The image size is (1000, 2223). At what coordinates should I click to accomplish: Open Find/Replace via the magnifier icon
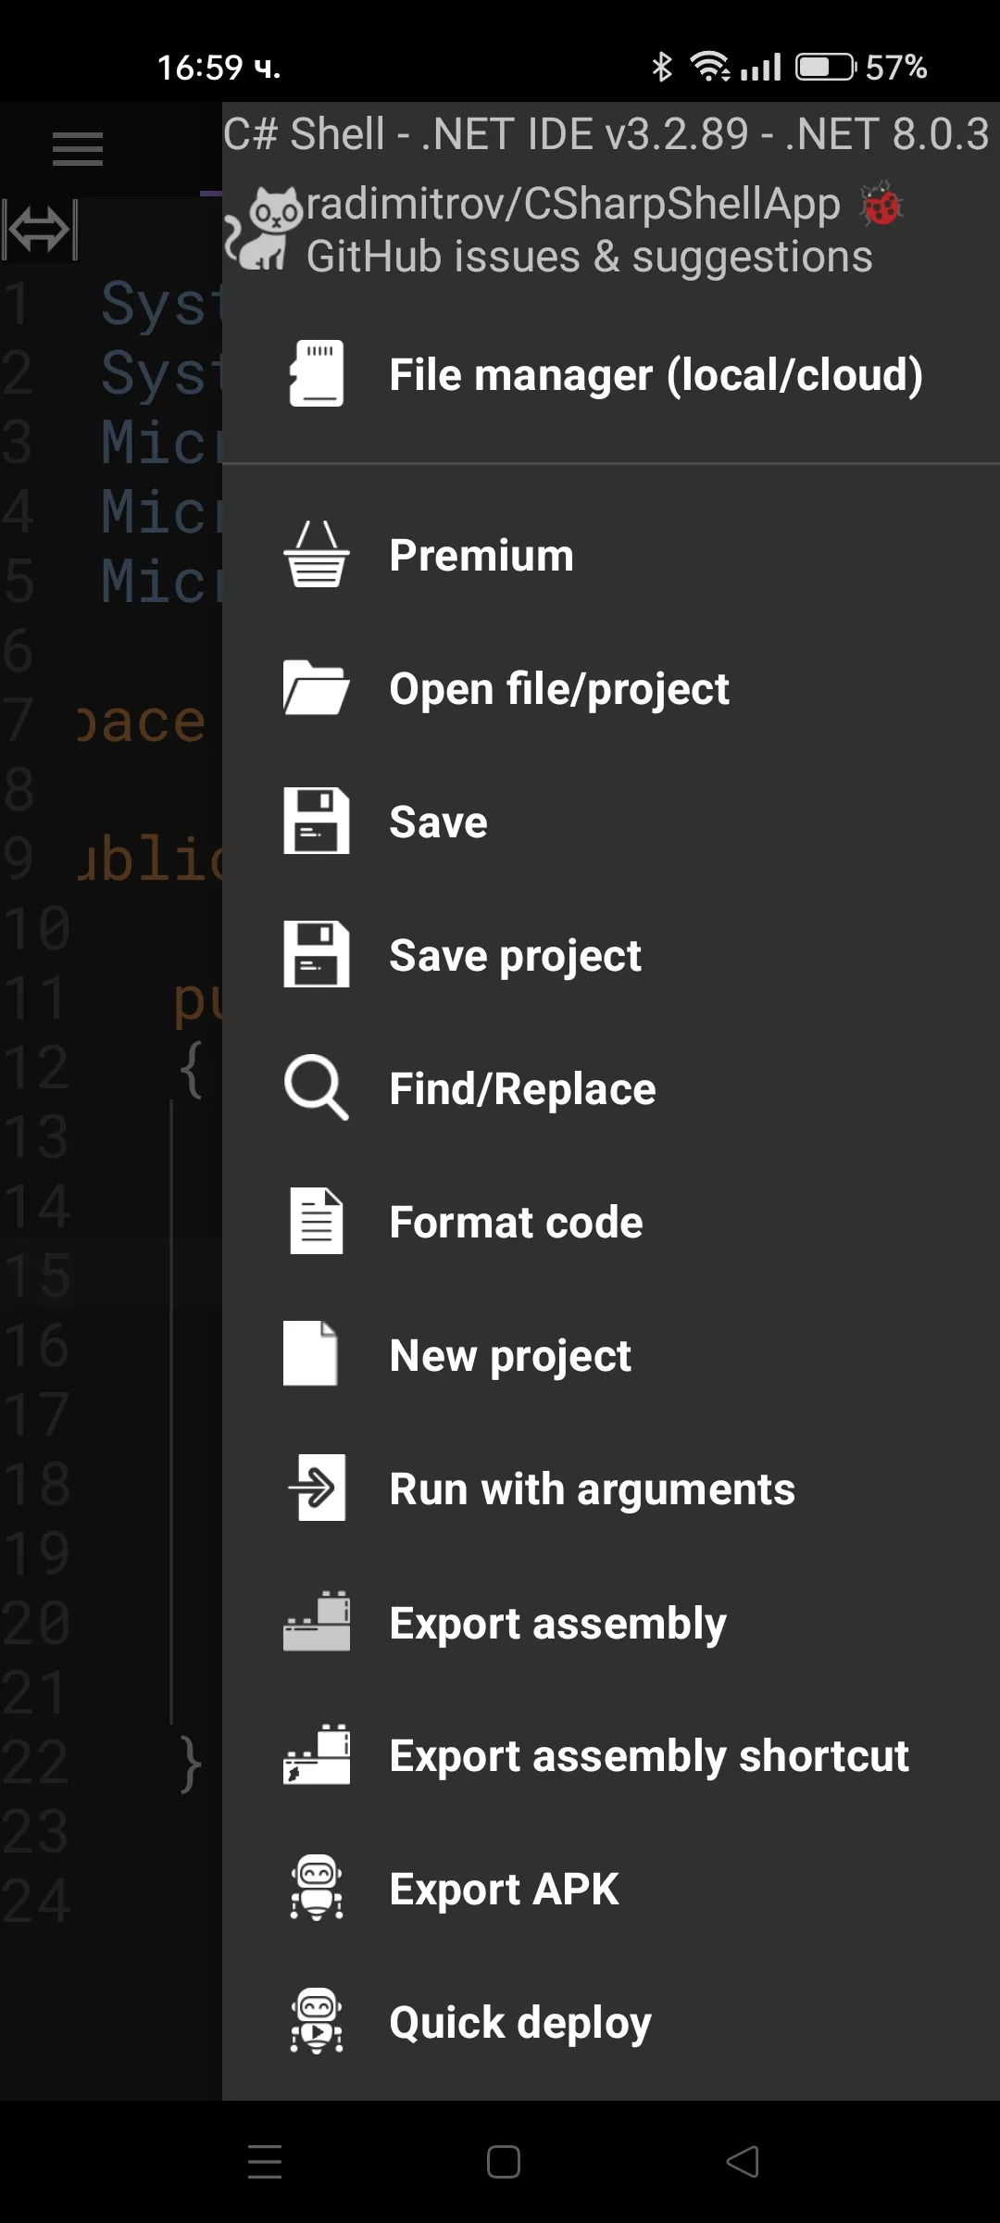316,1088
